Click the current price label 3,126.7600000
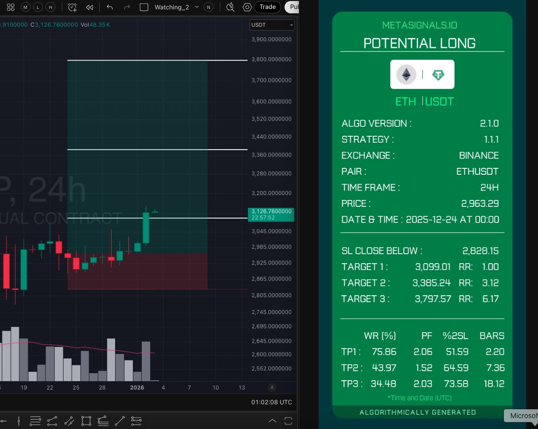Image resolution: width=538 pixels, height=429 pixels. point(271,214)
